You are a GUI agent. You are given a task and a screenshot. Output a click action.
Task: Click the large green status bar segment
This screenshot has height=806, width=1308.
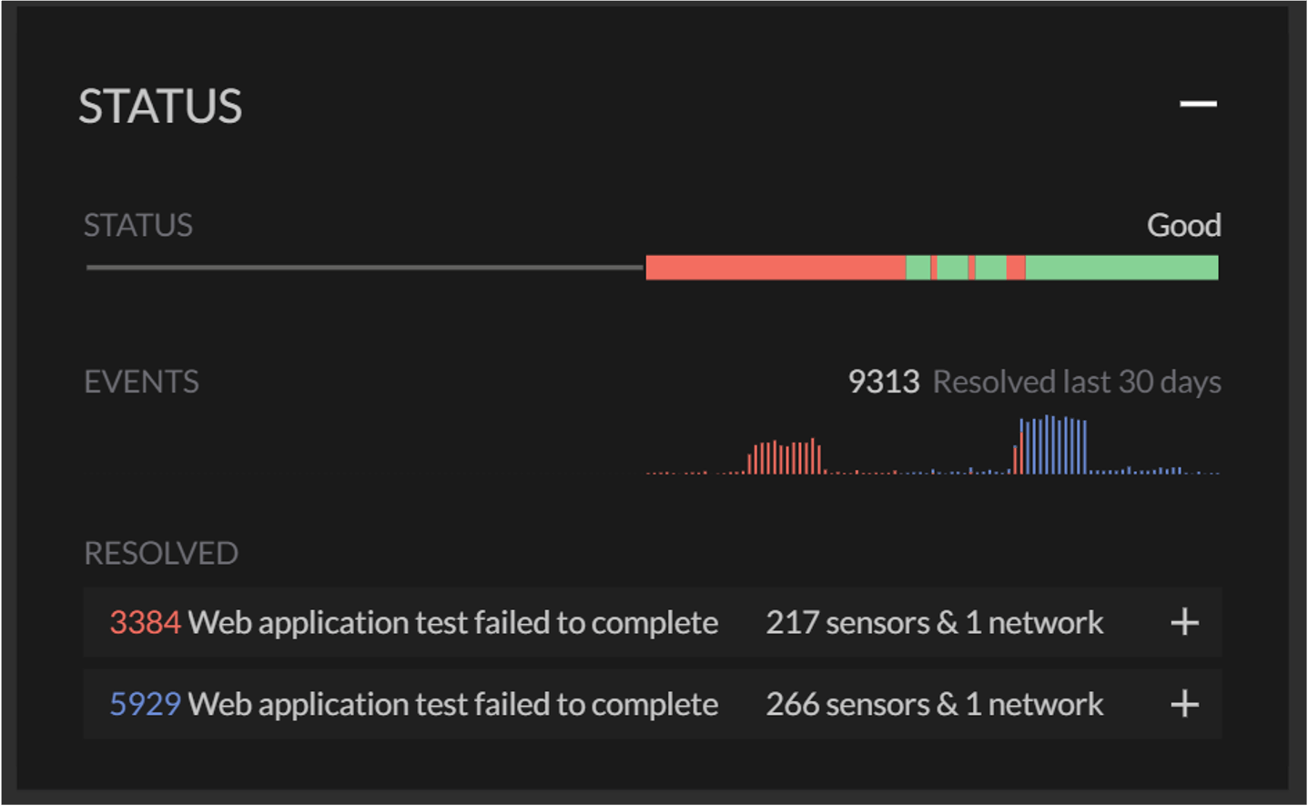click(x=1121, y=268)
